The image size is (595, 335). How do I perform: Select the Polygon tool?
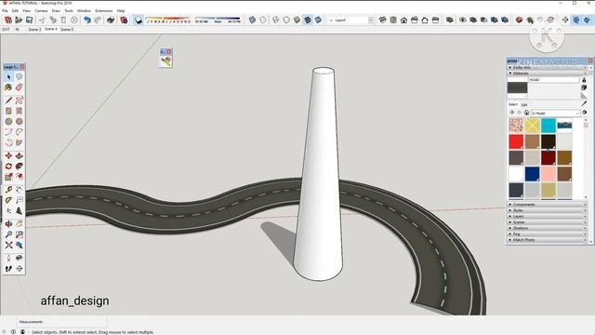20,122
